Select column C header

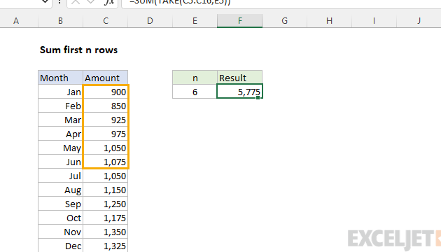coord(106,21)
